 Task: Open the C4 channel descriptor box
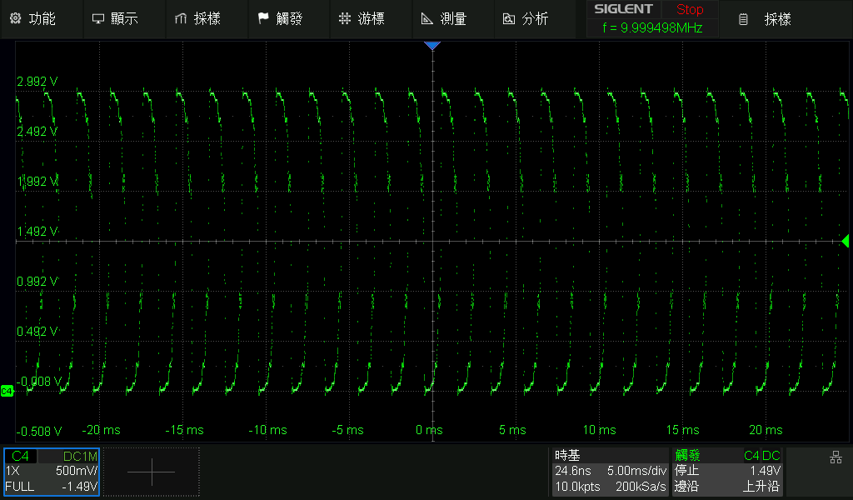(x=52, y=471)
